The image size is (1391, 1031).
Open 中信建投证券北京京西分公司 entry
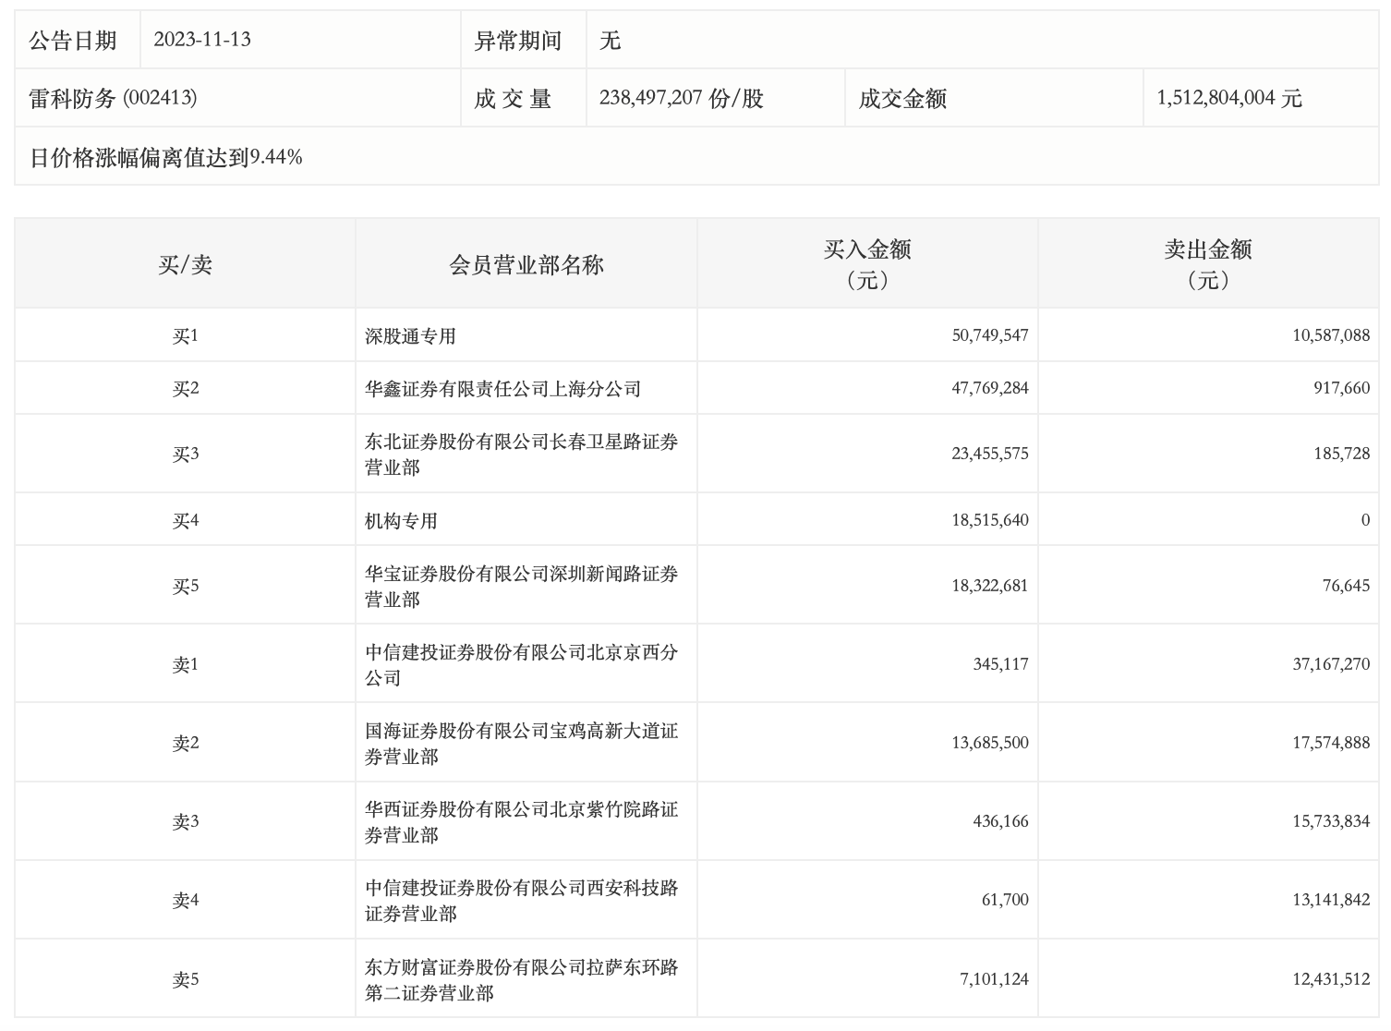pyautogui.click(x=521, y=665)
